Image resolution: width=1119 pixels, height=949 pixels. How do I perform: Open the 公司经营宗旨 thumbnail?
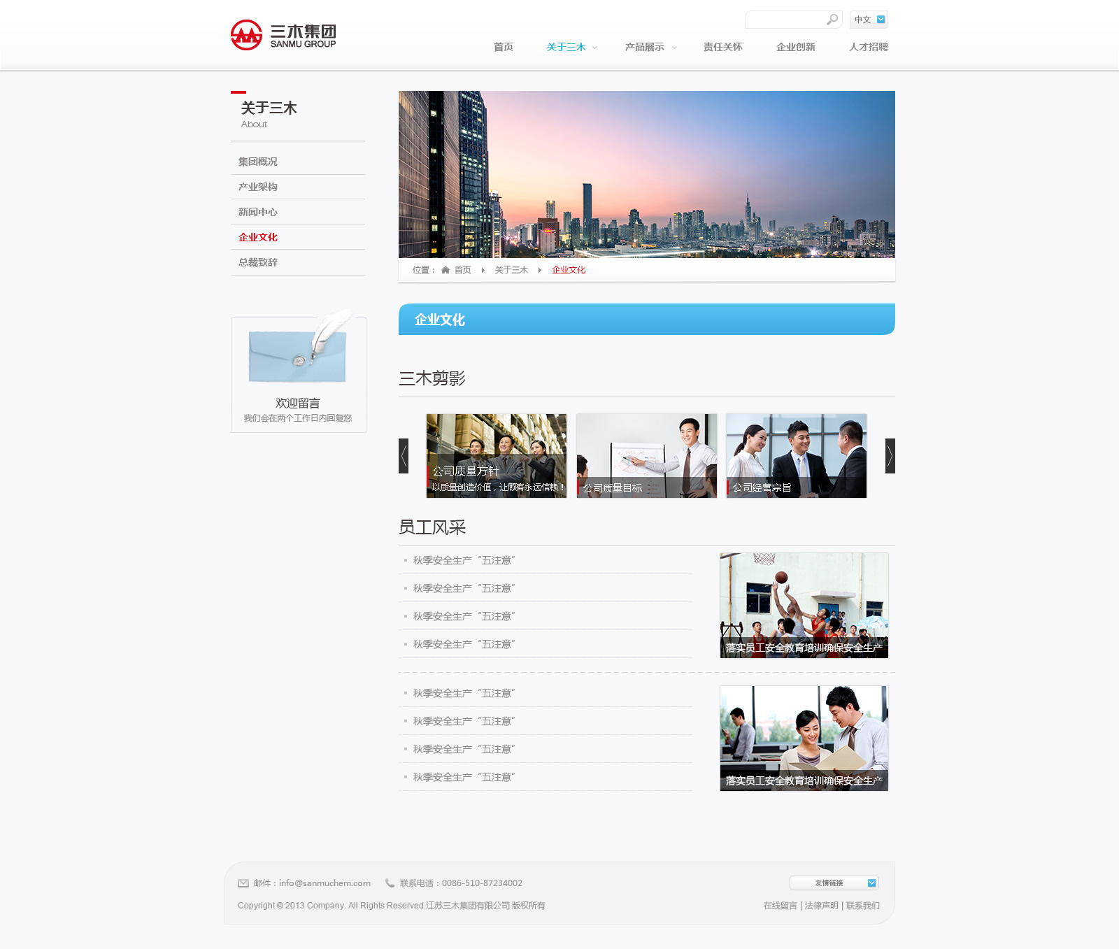pyautogui.click(x=797, y=456)
